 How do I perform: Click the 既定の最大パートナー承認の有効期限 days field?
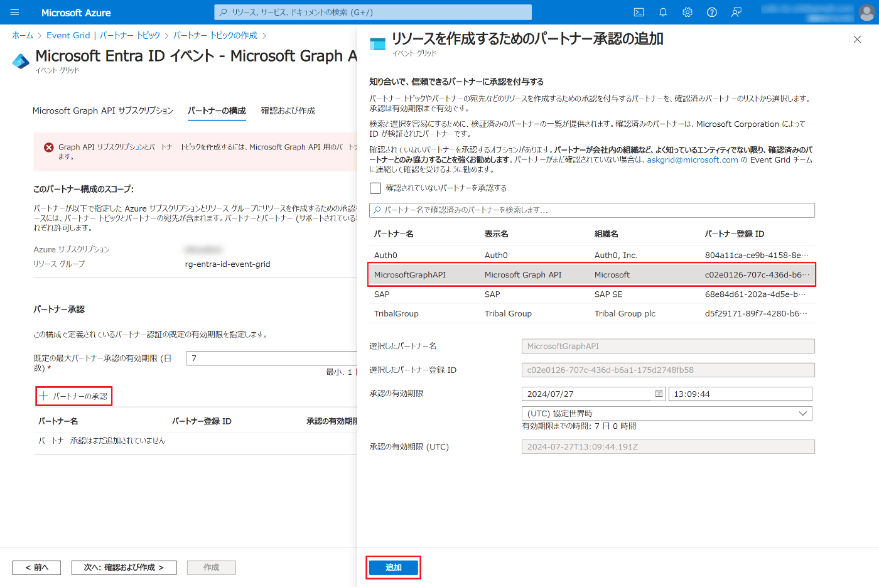click(272, 358)
